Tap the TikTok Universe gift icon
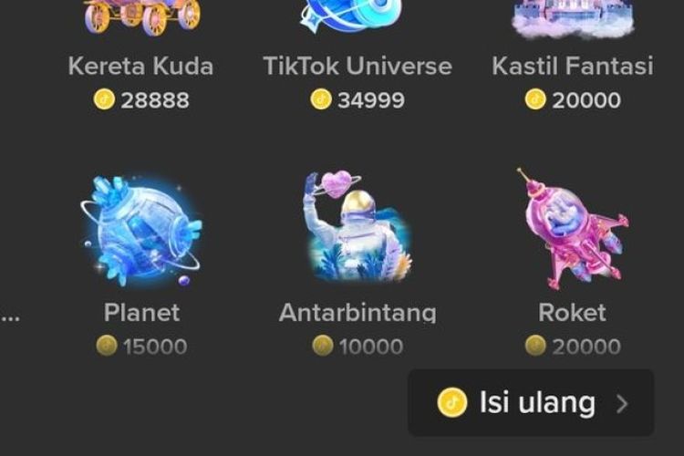684x456 pixels. tap(352, 16)
